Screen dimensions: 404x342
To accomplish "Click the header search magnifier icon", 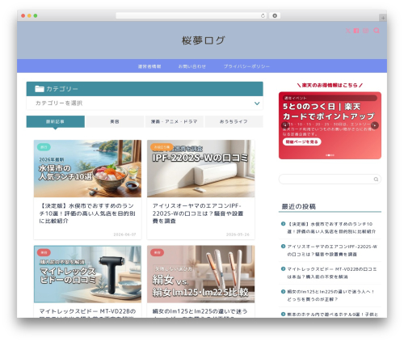I will 377,31.
